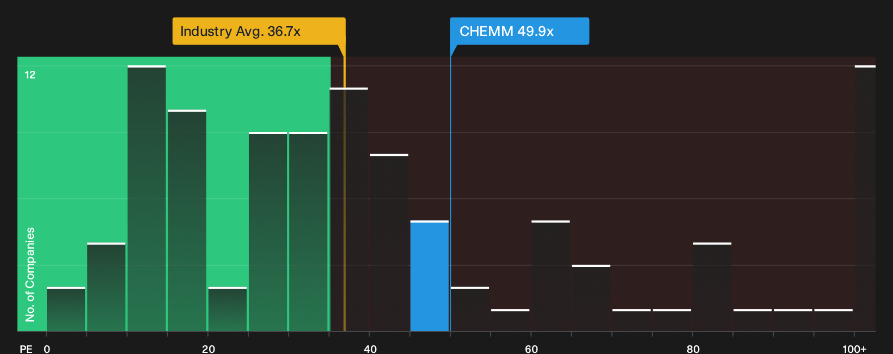Image resolution: width=893 pixels, height=354 pixels.
Task: Click the 50-55 PE histogram bar
Action: tap(470, 309)
